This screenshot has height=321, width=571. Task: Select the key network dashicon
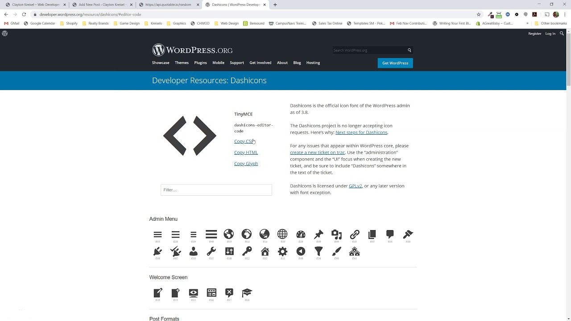[x=247, y=251]
